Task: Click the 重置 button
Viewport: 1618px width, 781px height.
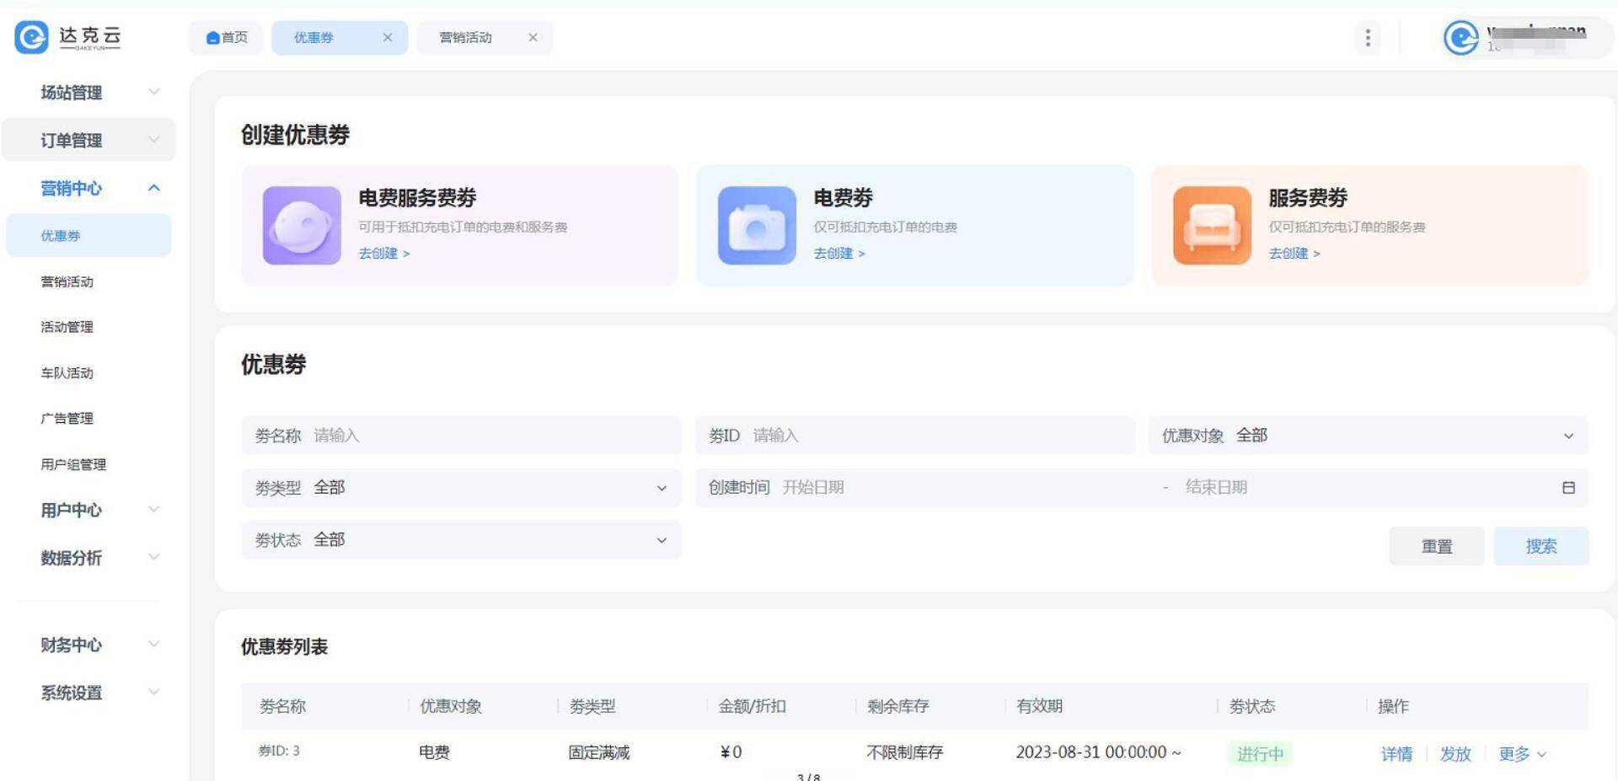Action: 1436,546
